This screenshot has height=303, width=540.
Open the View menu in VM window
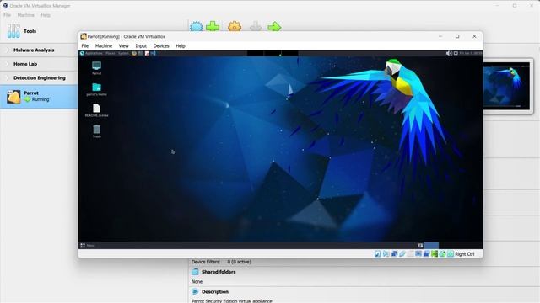124,45
